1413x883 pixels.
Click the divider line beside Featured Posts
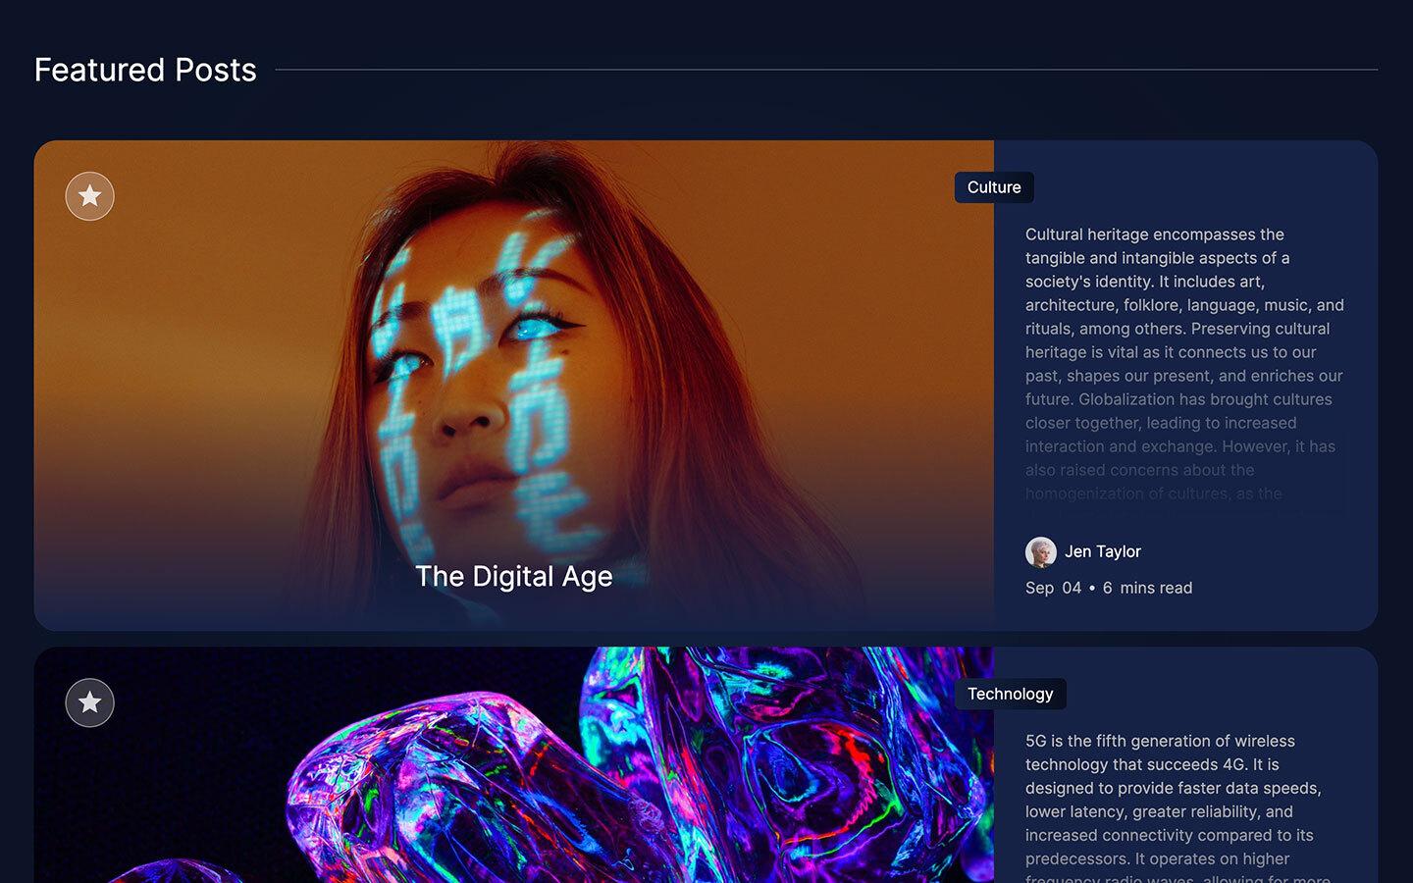click(x=824, y=69)
